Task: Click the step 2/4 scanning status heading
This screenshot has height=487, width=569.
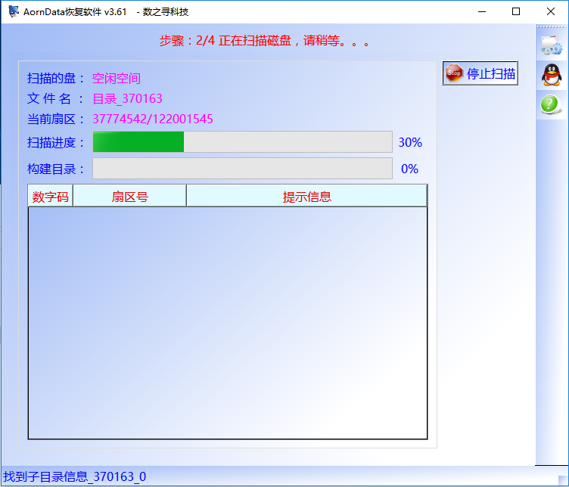Action: coord(264,41)
